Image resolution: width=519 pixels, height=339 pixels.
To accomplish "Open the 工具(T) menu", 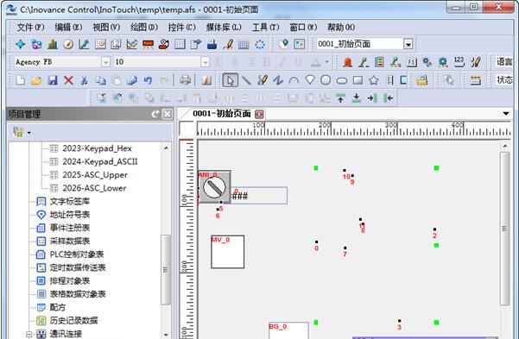I will [x=265, y=27].
